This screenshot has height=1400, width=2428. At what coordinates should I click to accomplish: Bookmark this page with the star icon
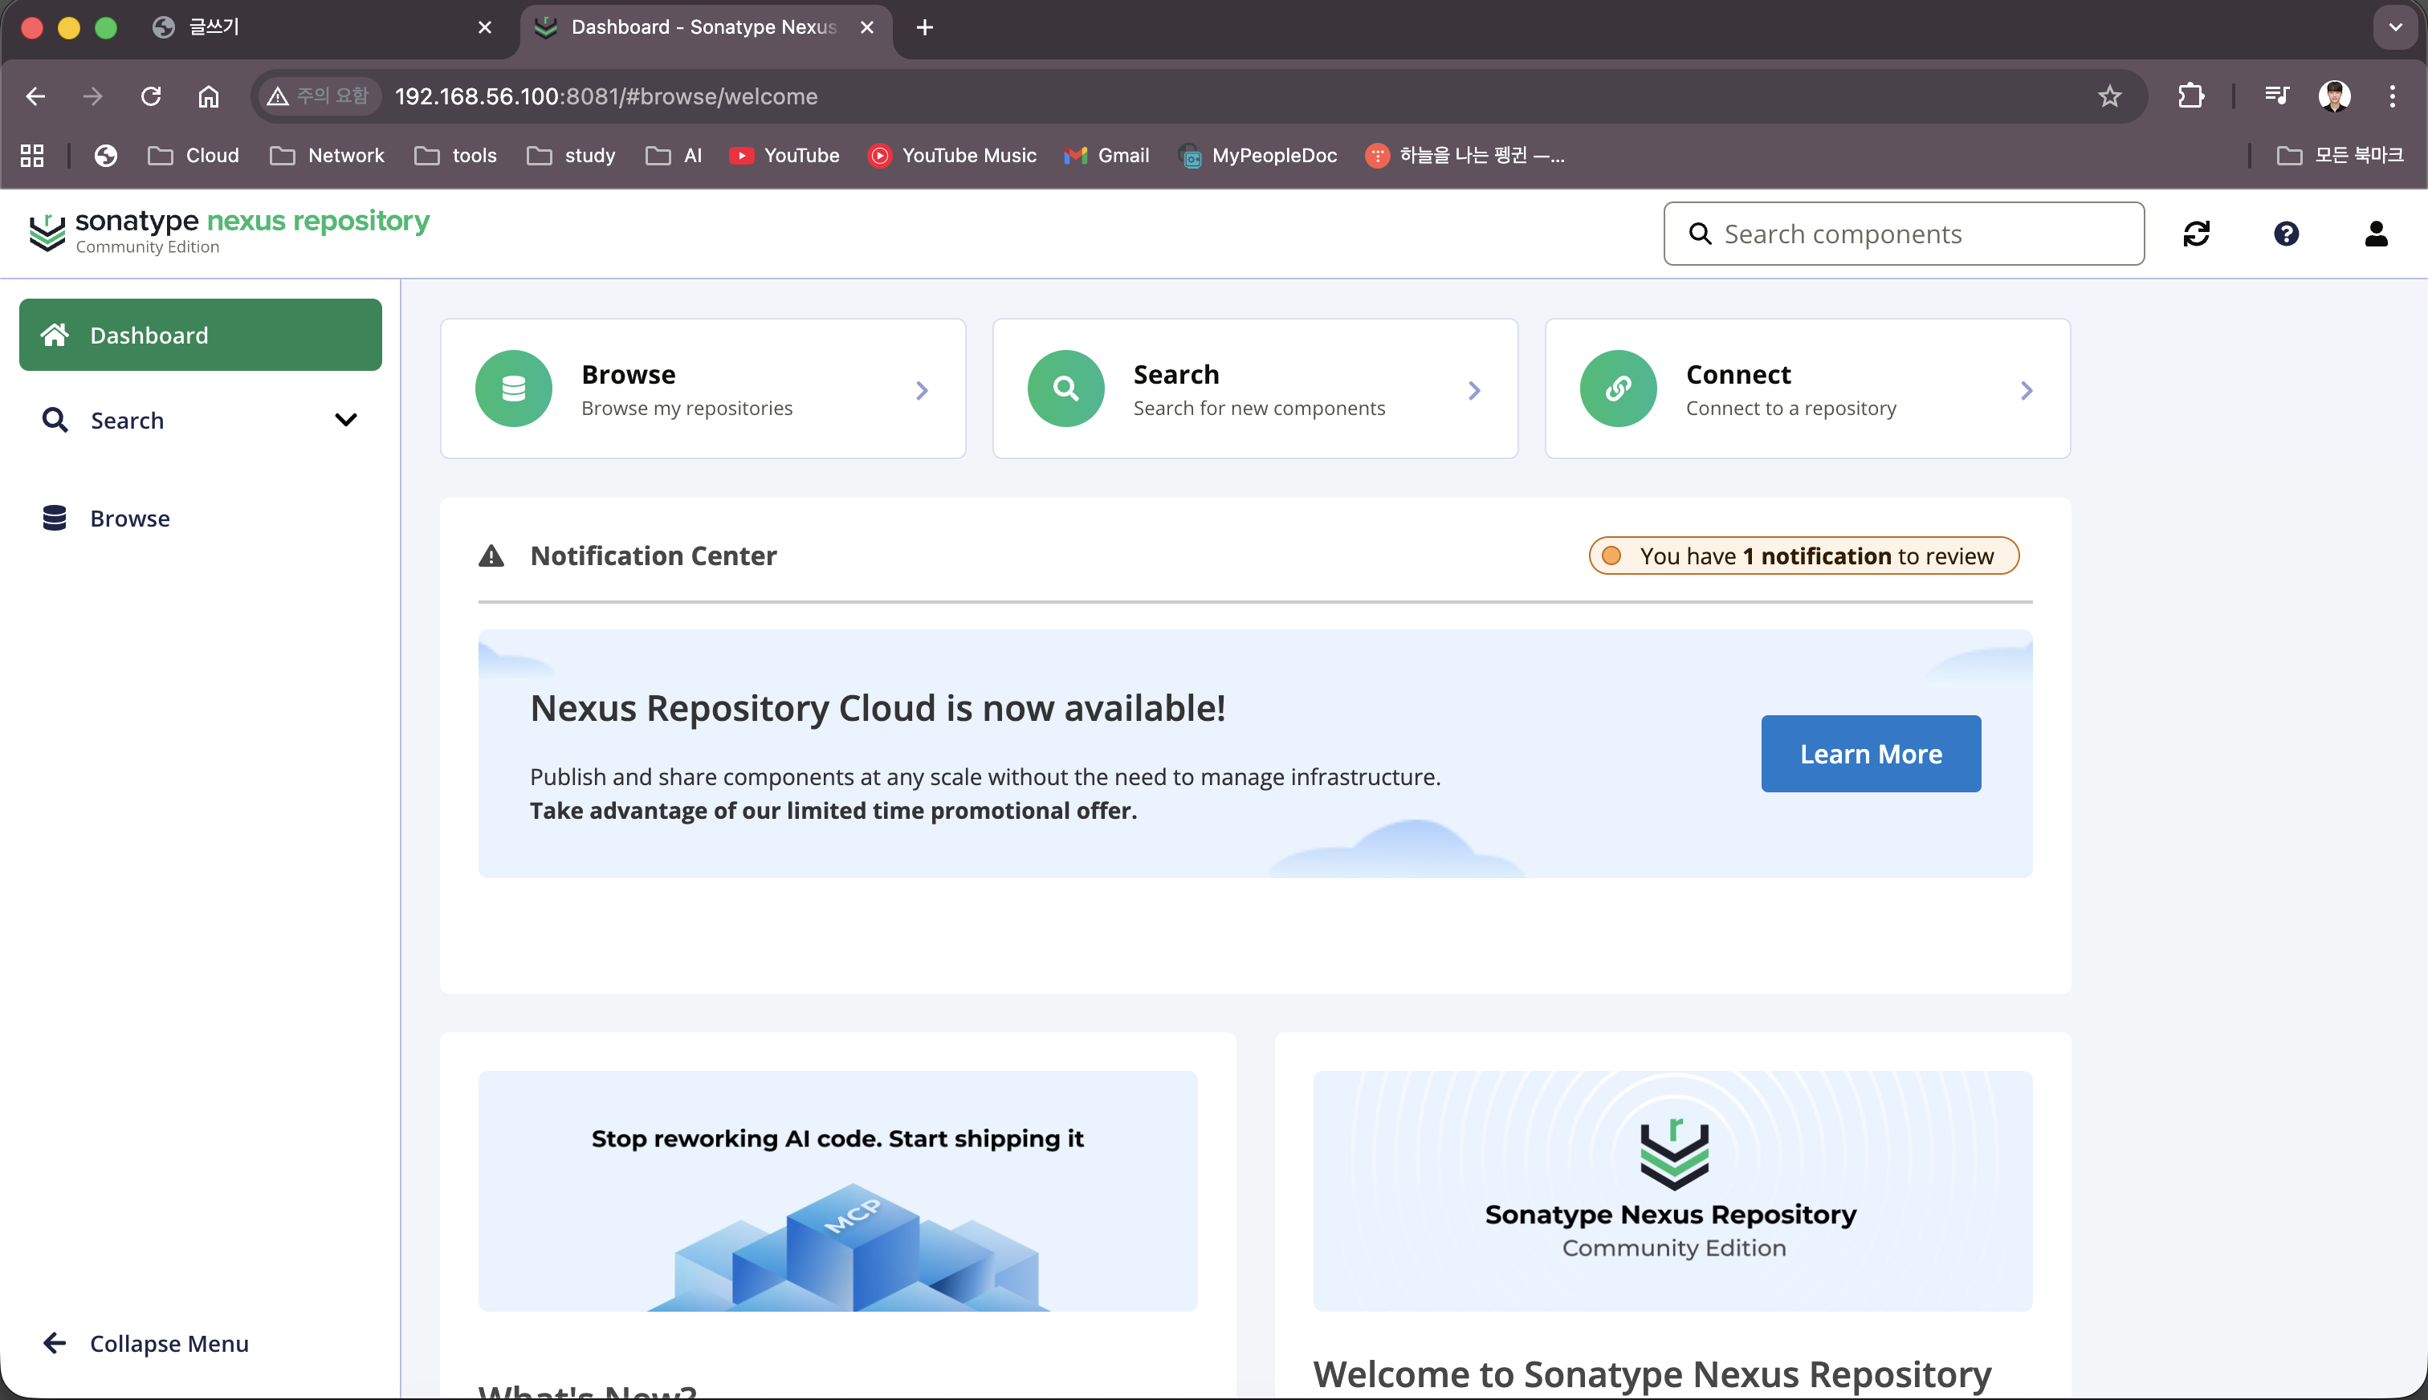(x=2110, y=96)
